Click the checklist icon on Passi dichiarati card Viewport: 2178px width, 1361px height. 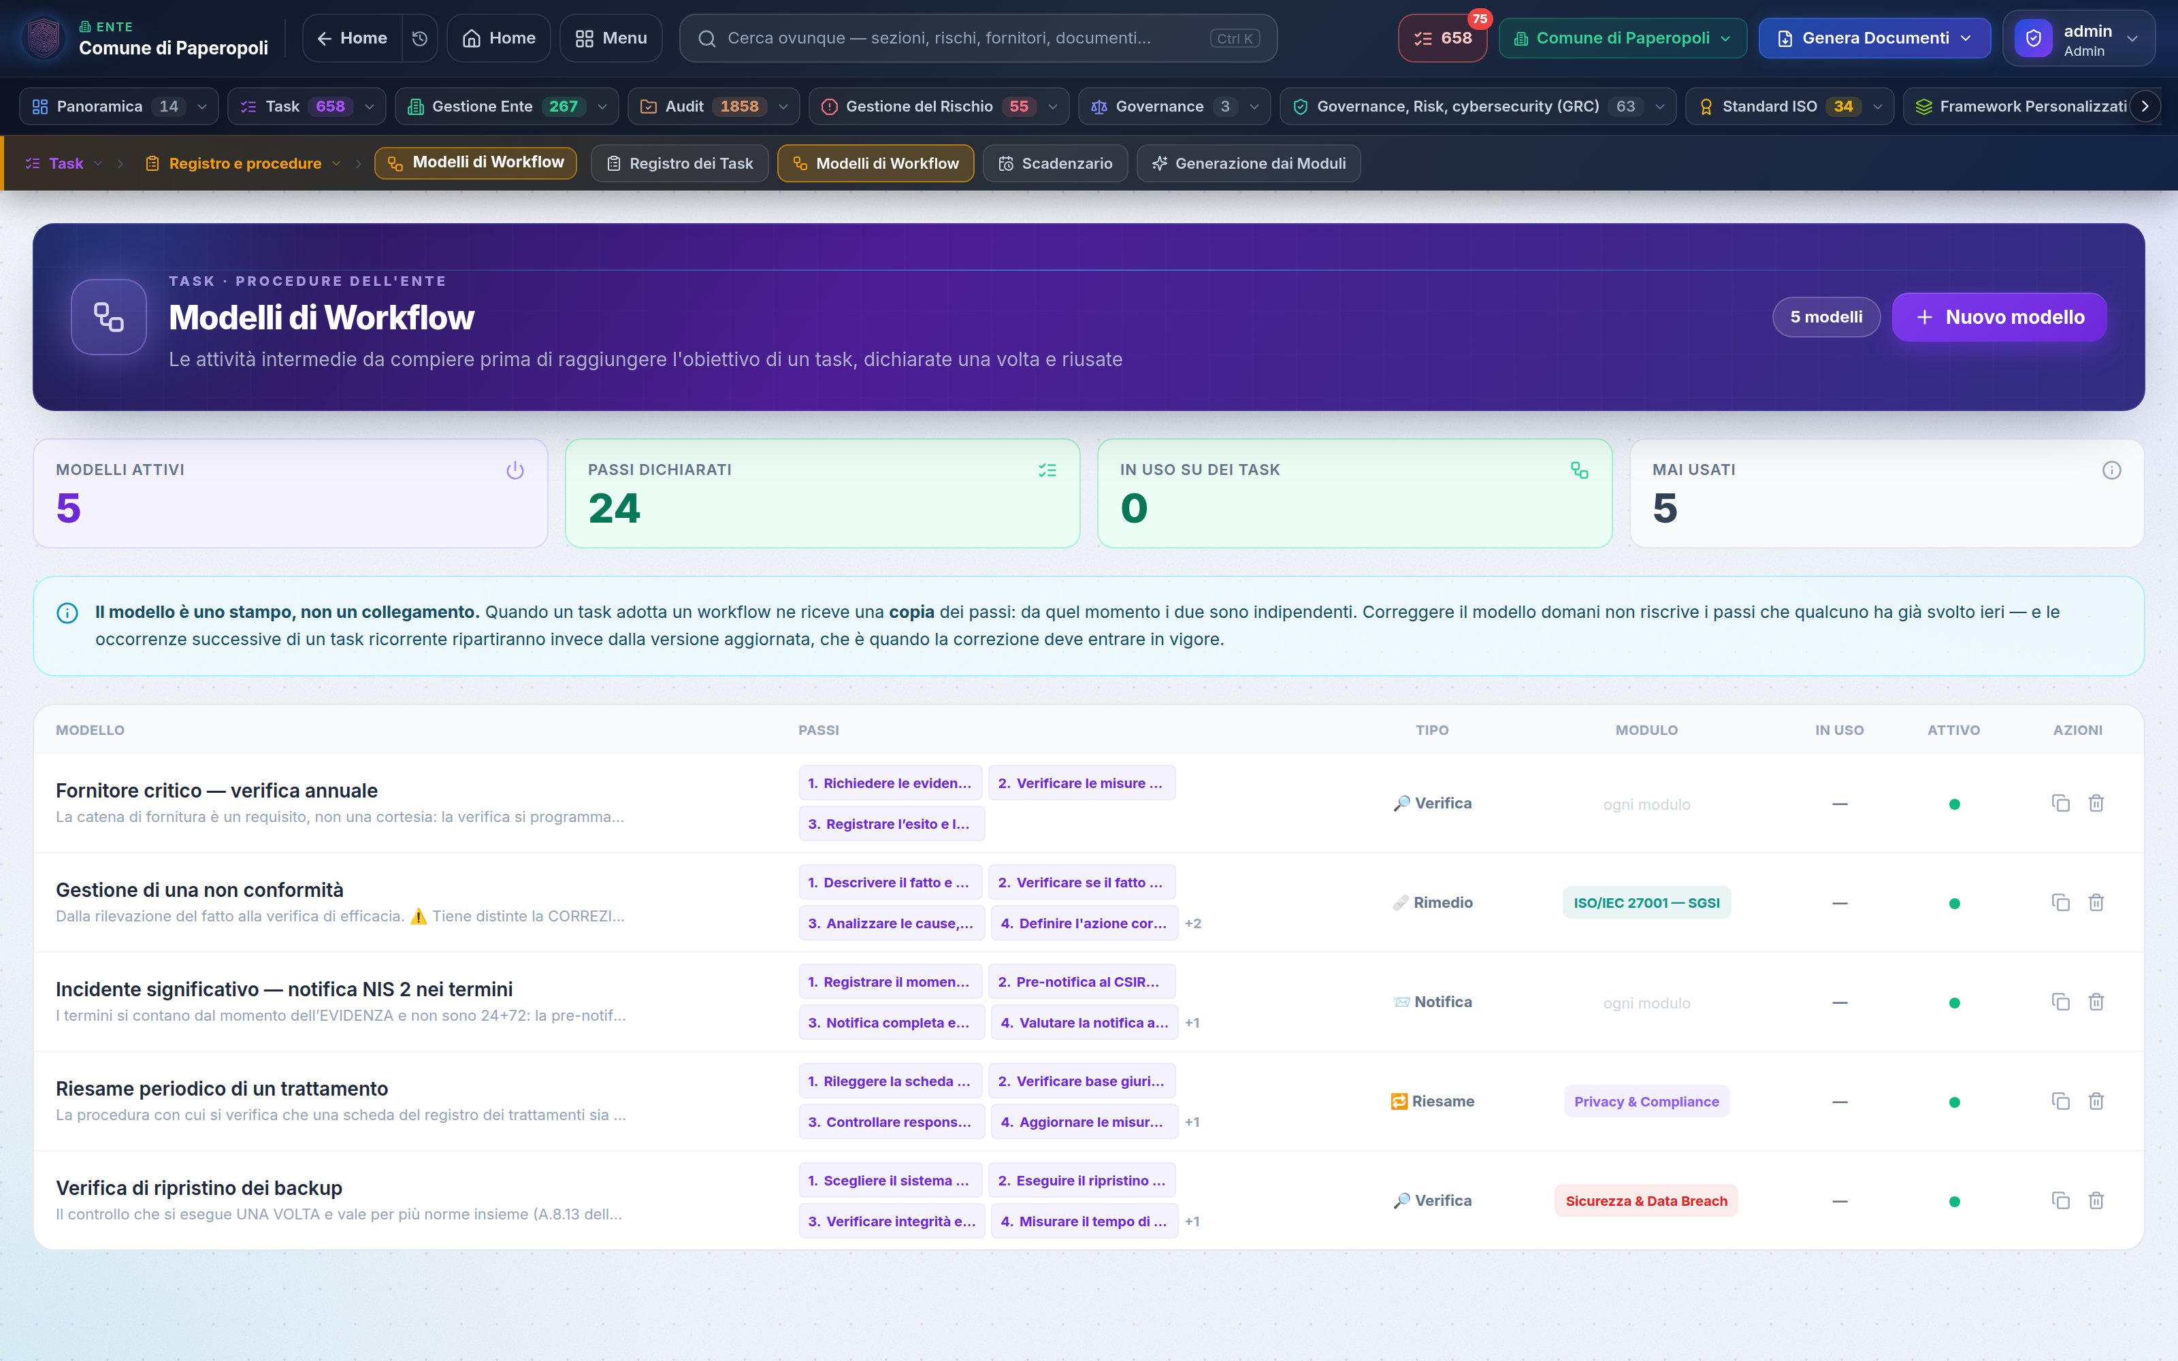point(1047,470)
